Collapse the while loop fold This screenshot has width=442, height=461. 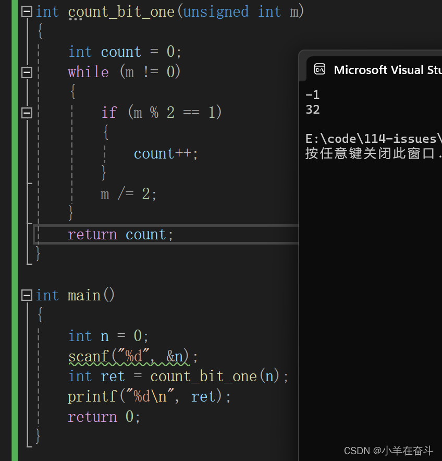27,72
